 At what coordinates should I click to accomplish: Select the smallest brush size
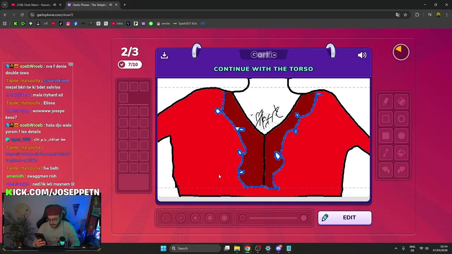(x=166, y=218)
